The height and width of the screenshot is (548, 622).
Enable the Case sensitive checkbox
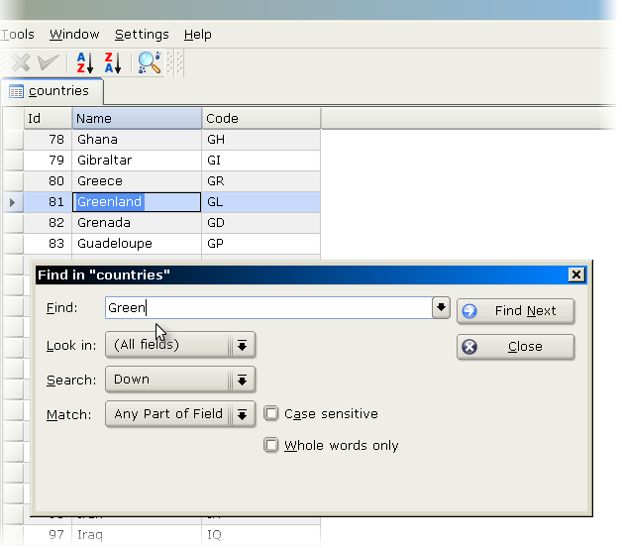point(271,413)
